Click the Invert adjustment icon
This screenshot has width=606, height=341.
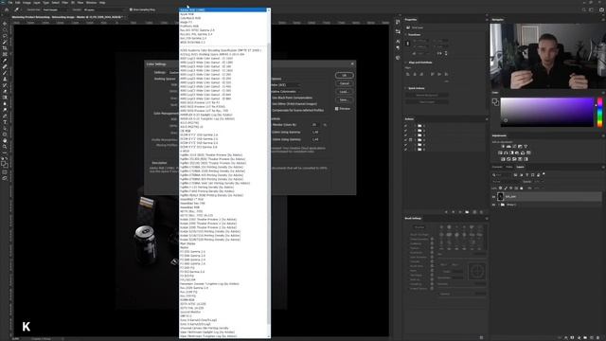pos(503,159)
